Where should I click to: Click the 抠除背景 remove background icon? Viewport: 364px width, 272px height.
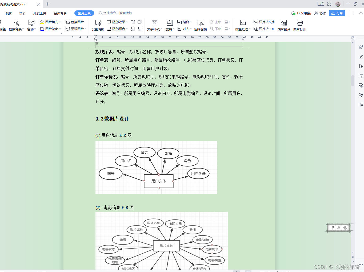click(x=16, y=23)
